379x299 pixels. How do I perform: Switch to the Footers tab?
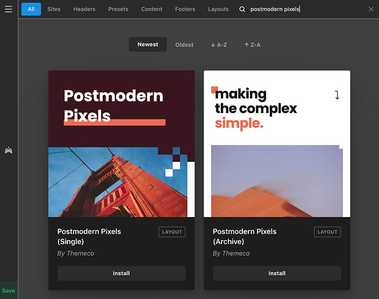185,9
